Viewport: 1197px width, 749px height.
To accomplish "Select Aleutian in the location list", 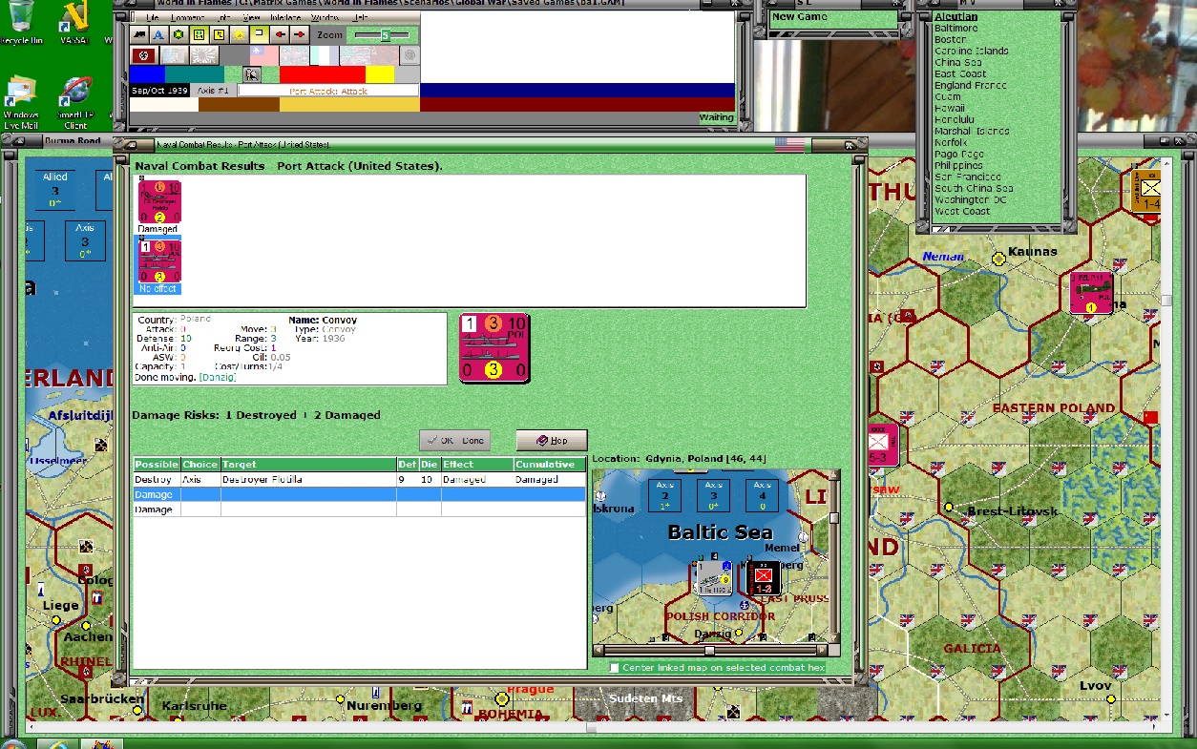I will click(x=955, y=17).
